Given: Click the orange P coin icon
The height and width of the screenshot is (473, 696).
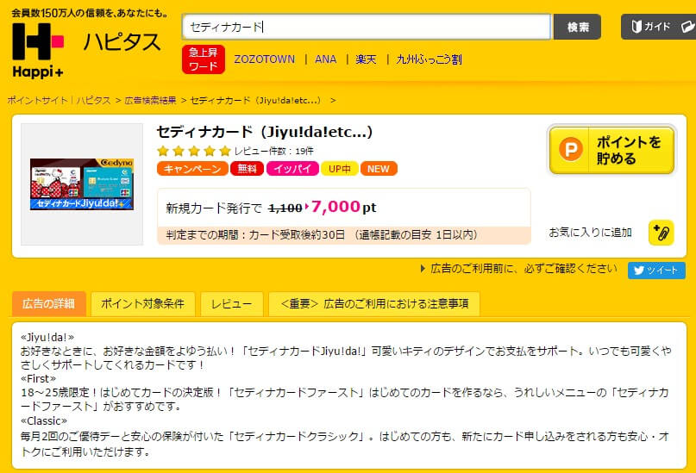Looking at the screenshot, I should point(570,150).
